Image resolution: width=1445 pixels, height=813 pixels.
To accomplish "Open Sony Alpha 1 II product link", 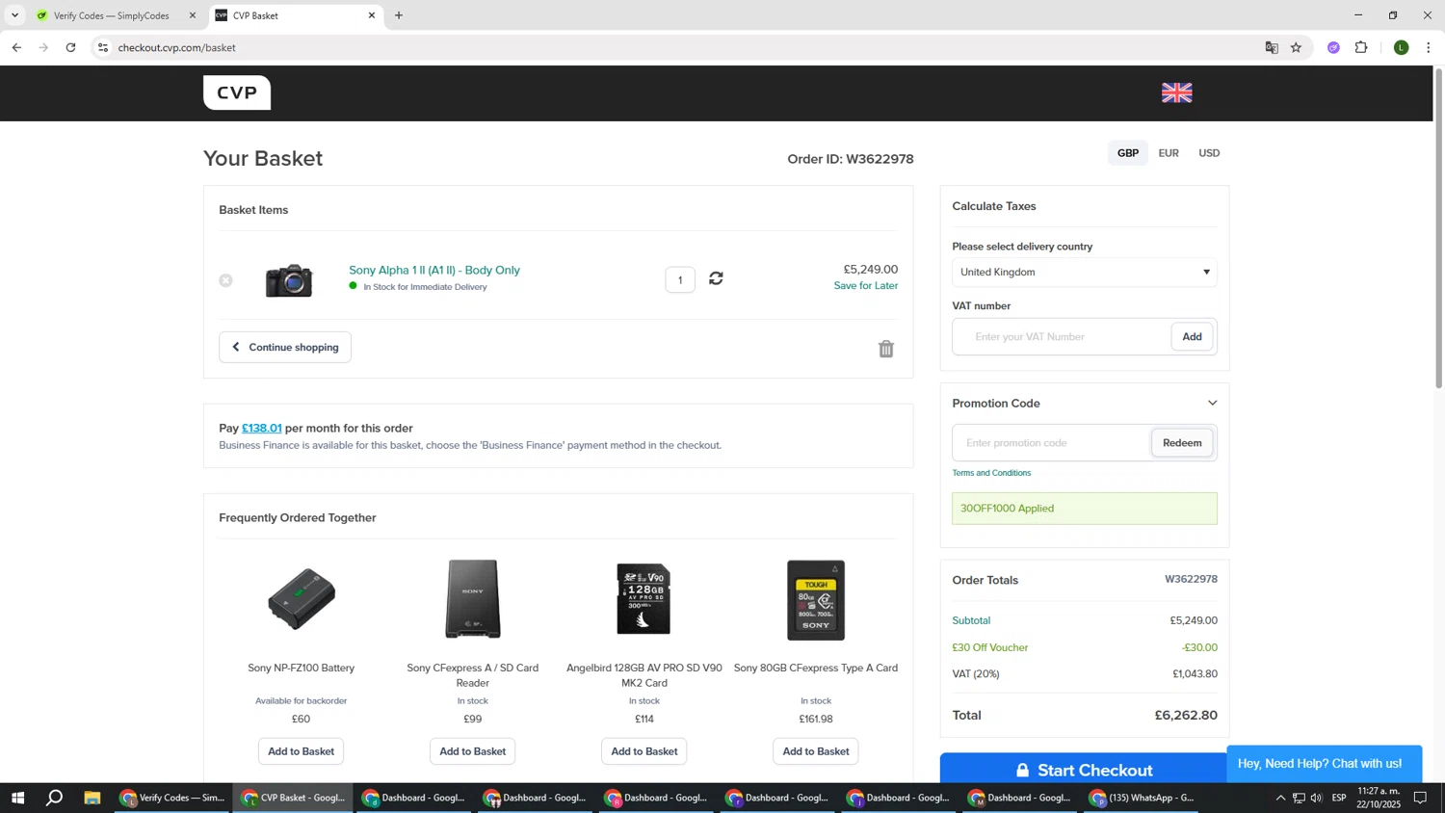I will click(x=434, y=270).
